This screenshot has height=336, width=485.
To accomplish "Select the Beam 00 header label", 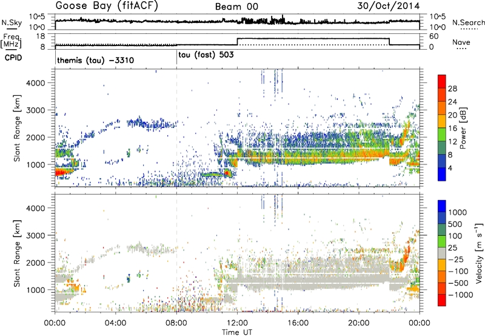I will 236,7.
